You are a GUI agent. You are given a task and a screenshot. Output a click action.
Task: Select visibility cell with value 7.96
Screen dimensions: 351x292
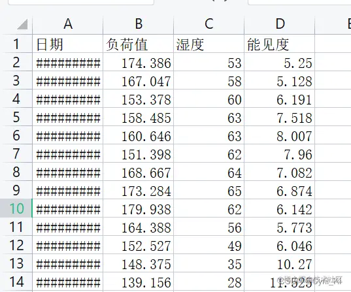coord(279,154)
